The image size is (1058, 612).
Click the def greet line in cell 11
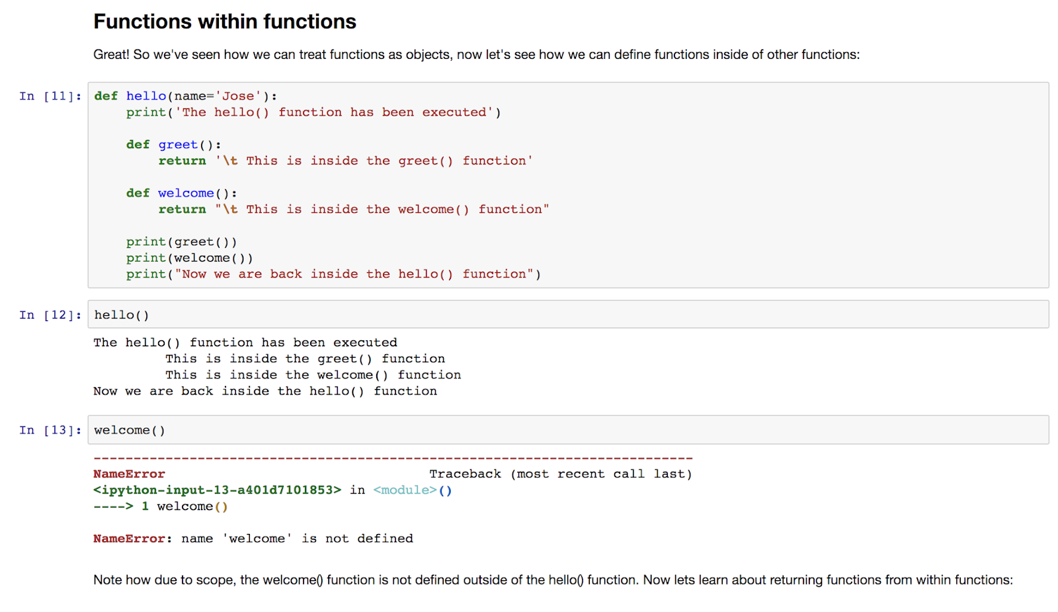[x=173, y=144]
